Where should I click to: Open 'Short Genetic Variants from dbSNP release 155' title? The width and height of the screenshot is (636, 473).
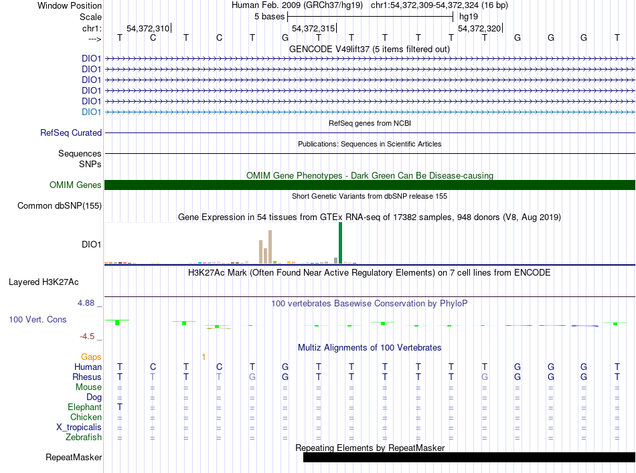(370, 196)
